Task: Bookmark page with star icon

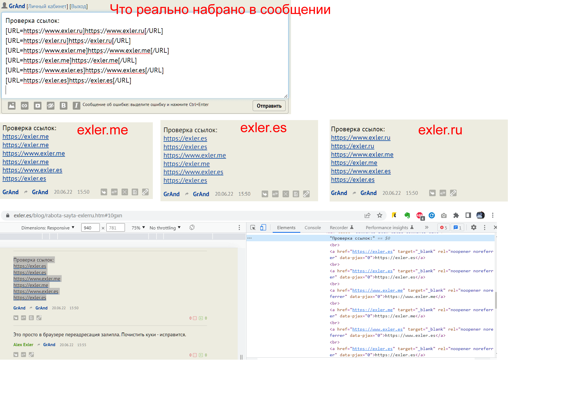Action: coord(380,216)
